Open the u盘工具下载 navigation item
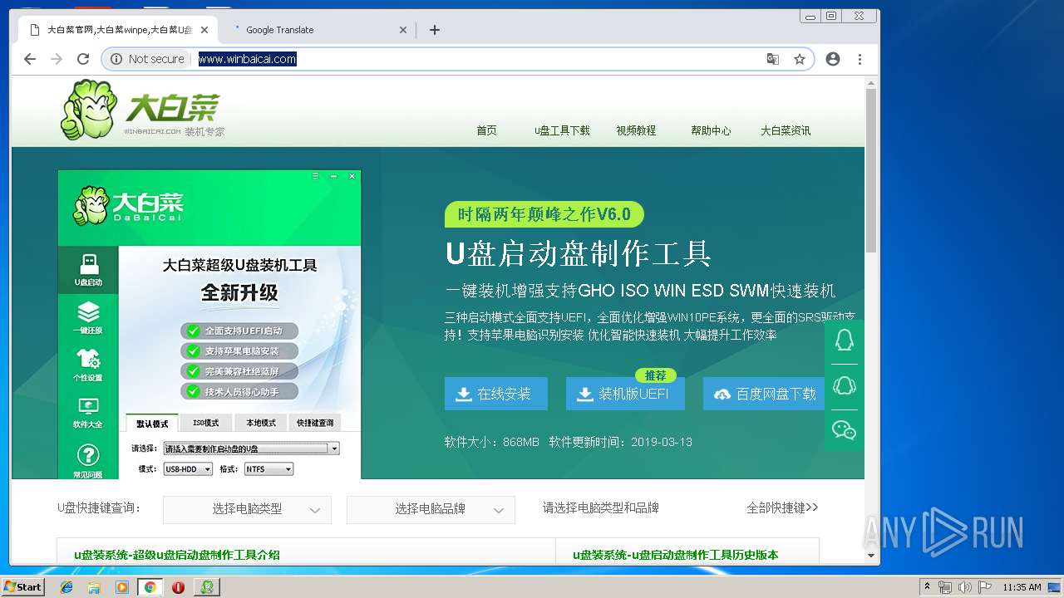The height and width of the screenshot is (598, 1064). tap(562, 130)
